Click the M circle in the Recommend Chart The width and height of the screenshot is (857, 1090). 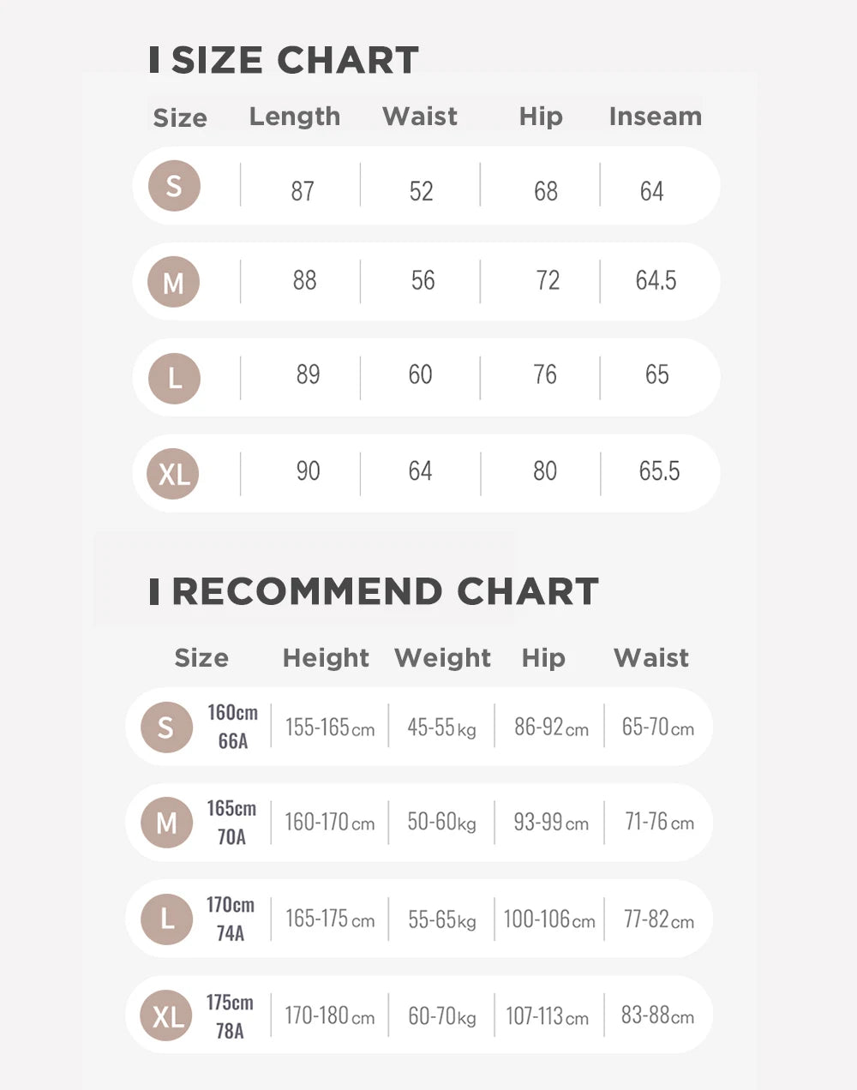(x=166, y=823)
